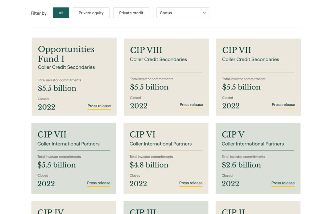This screenshot has width=333, height=214.
Task: Click $5.5 billion in Opportunities Fund I card
Action: pos(57,88)
